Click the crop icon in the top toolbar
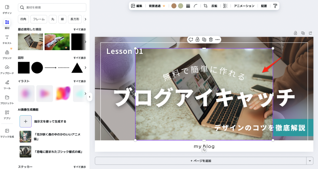The height and width of the screenshot is (169, 318). pyautogui.click(x=205, y=6)
